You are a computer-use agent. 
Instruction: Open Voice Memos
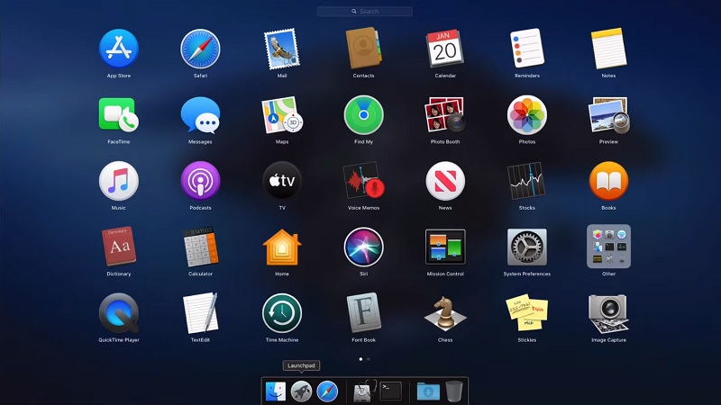tap(363, 181)
